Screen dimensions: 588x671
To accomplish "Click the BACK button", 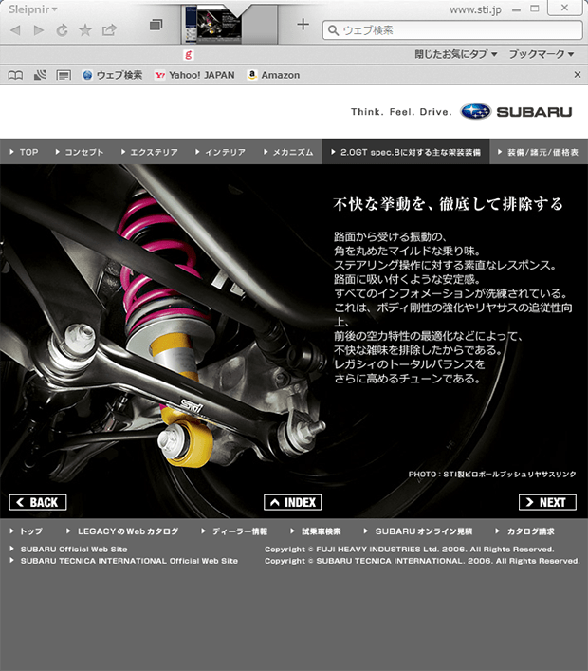I will (x=38, y=502).
